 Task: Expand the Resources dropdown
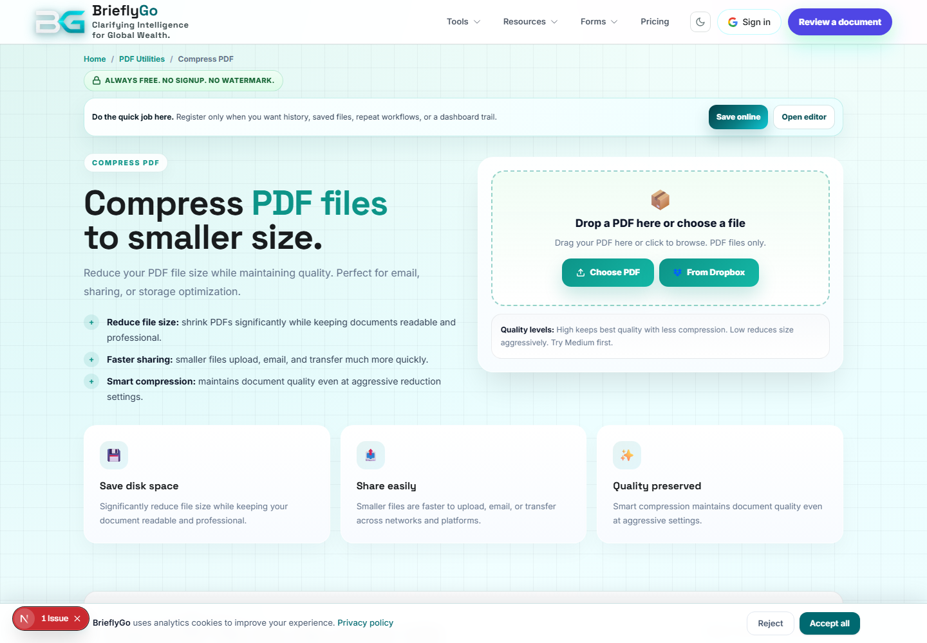[x=530, y=22]
